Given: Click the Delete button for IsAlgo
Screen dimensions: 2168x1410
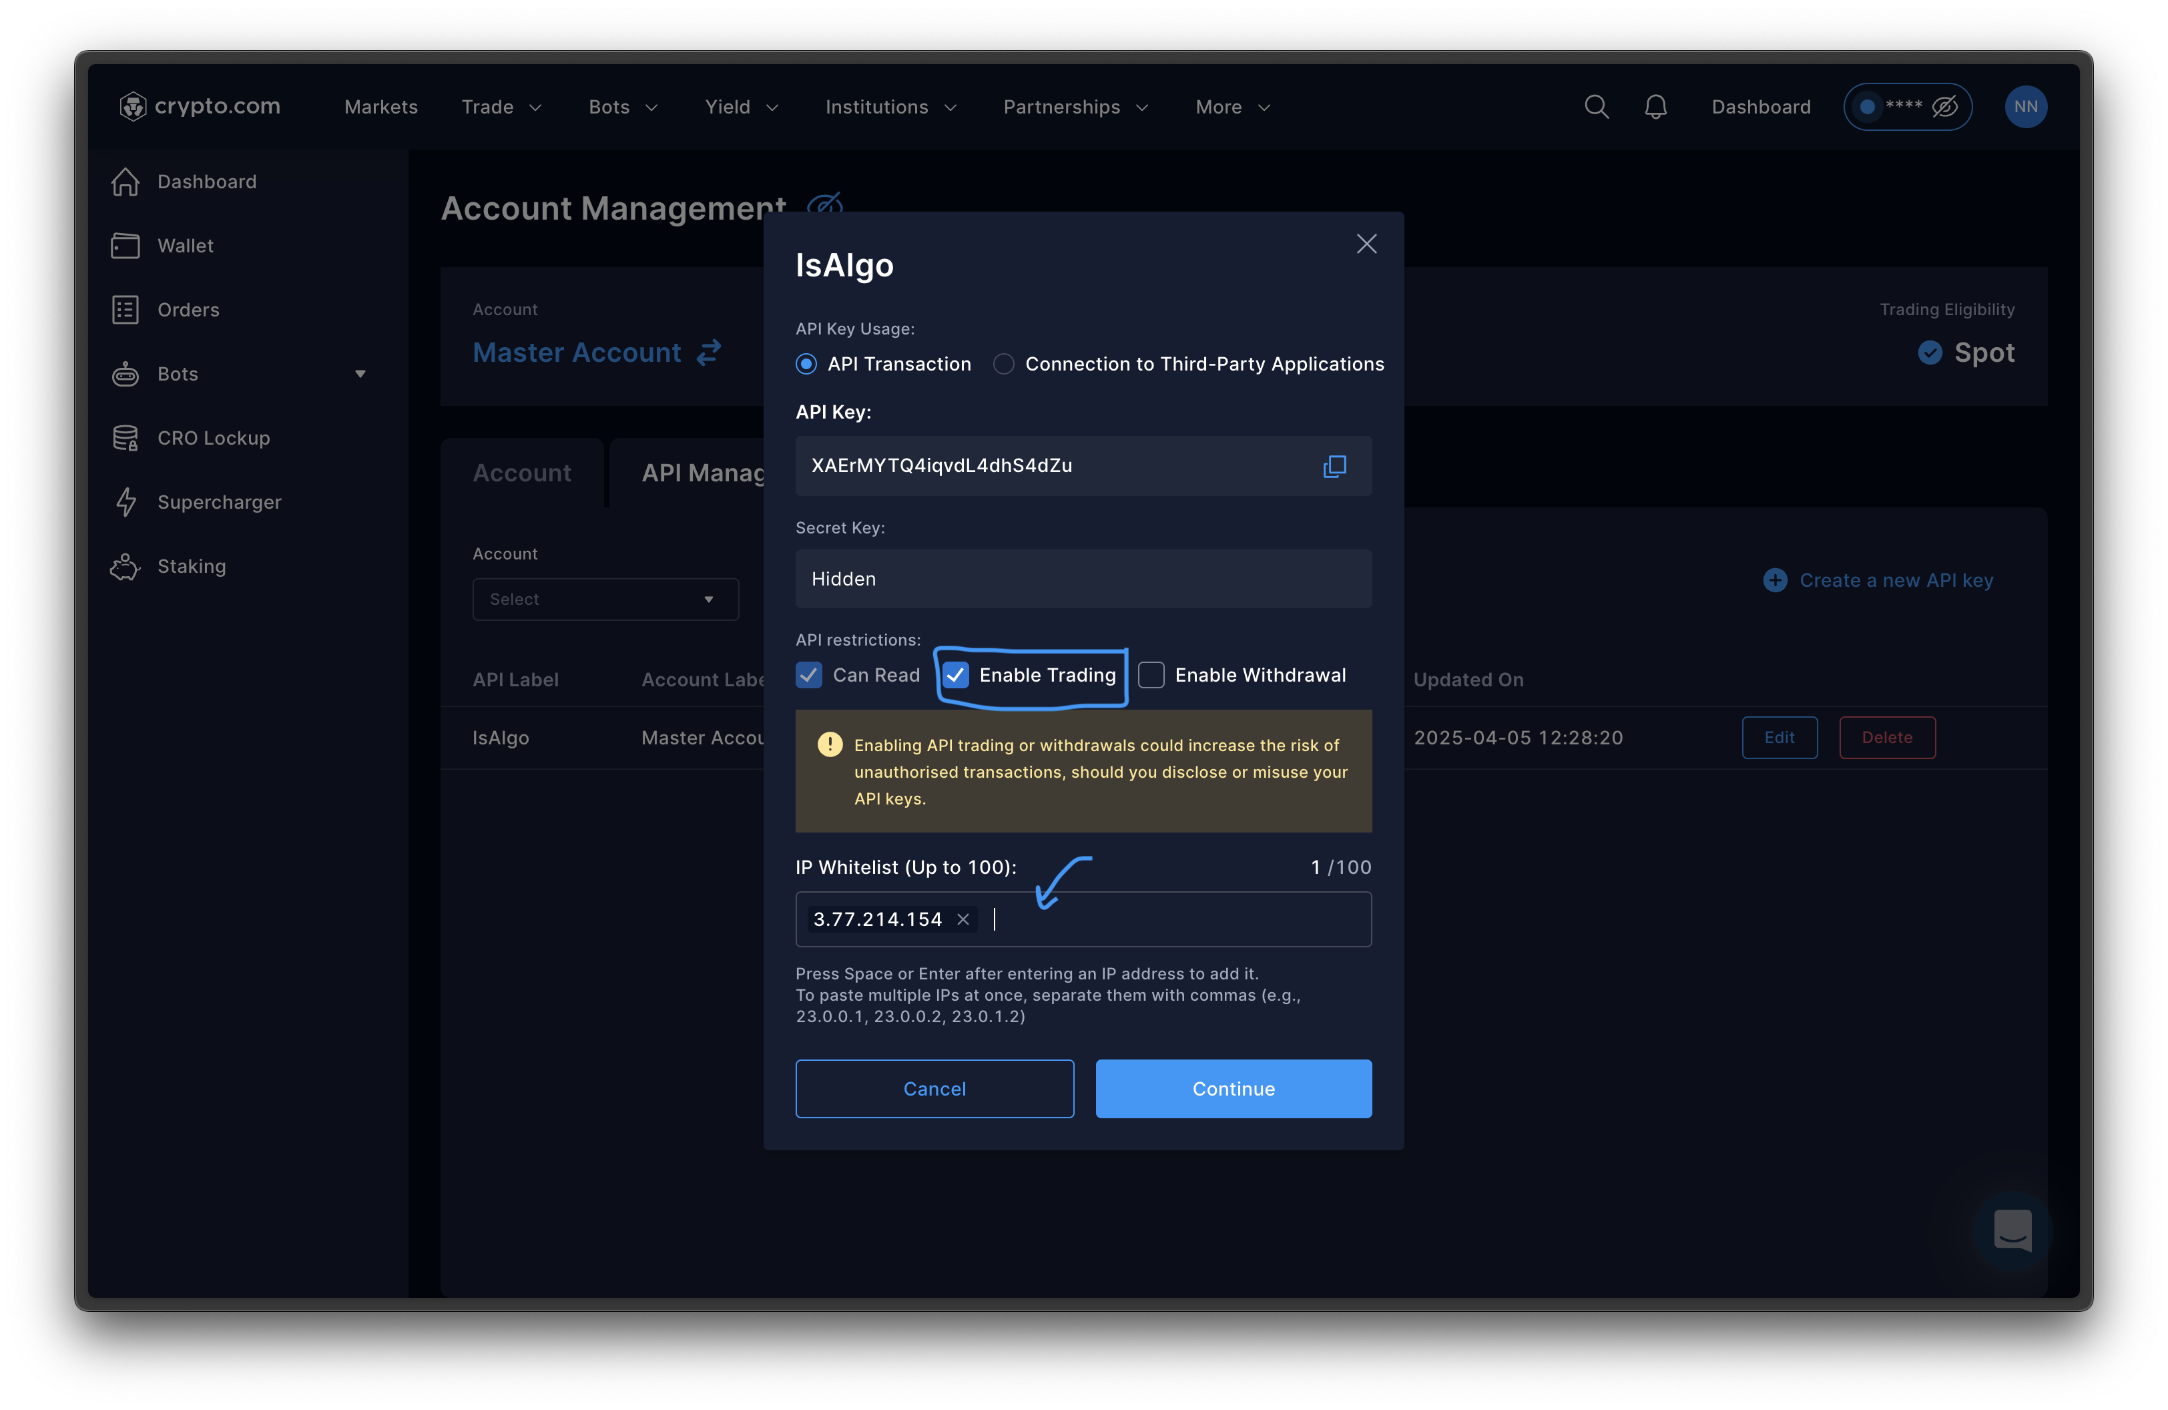Looking at the screenshot, I should coord(1886,737).
